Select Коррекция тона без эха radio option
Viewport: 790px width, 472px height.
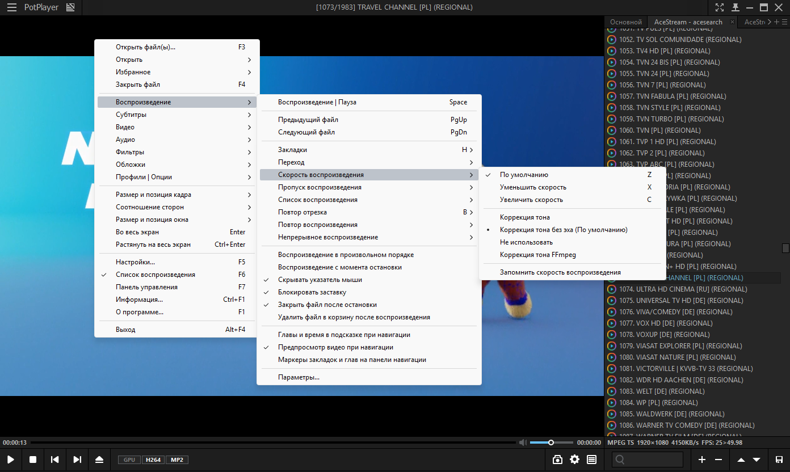pyautogui.click(x=572, y=230)
